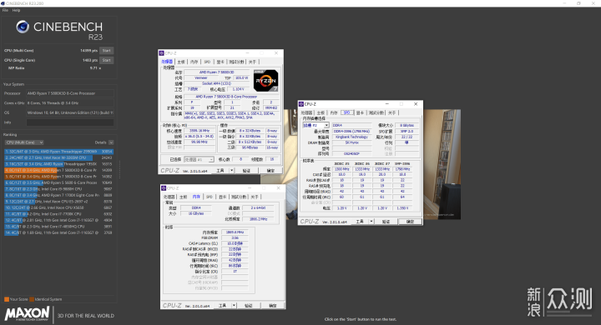
Task: Start the CPU Multi Core test
Action: click(x=107, y=51)
